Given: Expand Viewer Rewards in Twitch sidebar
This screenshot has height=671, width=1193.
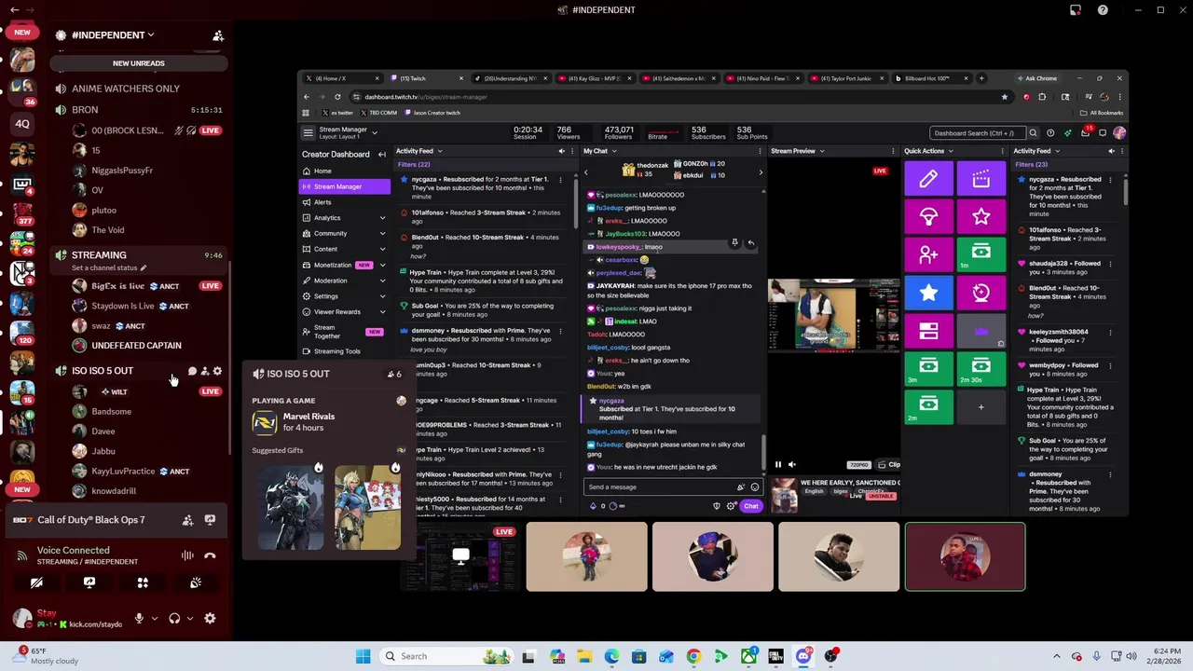Looking at the screenshot, I should (382, 312).
